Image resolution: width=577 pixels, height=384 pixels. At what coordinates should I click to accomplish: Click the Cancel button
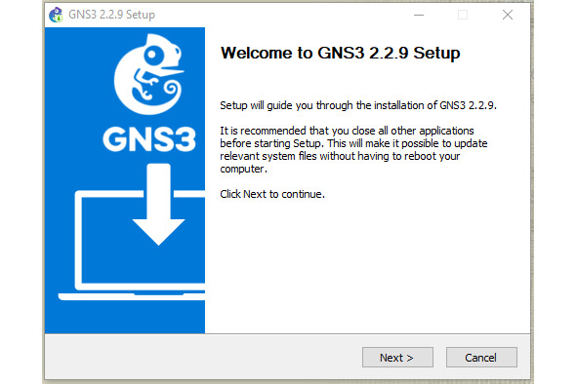coord(481,357)
